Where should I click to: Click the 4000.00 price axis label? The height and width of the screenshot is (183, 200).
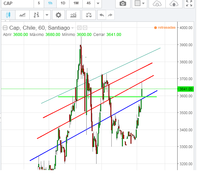186,28
